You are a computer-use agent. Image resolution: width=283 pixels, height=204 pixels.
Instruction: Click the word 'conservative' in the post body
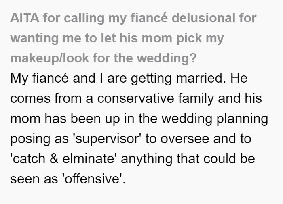point(135,98)
